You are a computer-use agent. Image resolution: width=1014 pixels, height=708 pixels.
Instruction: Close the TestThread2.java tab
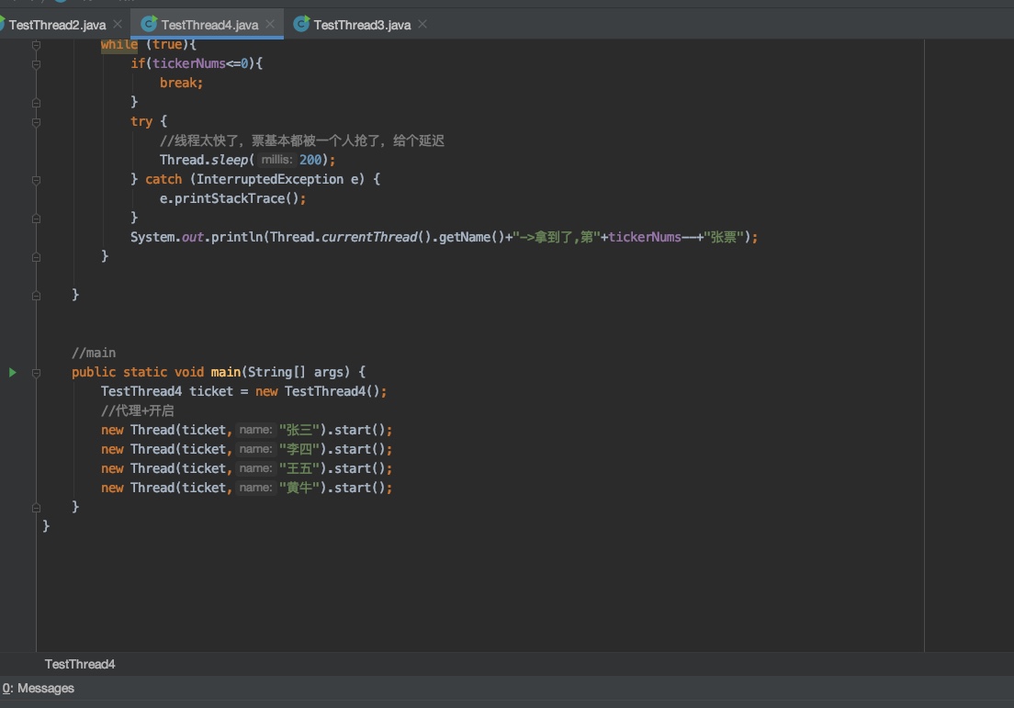pos(118,24)
